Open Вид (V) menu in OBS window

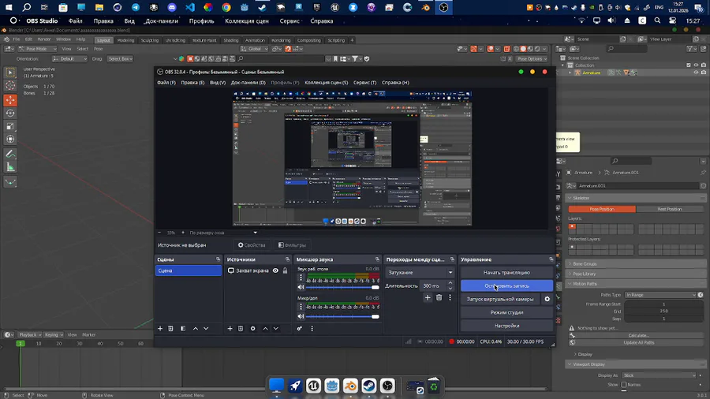click(x=218, y=82)
